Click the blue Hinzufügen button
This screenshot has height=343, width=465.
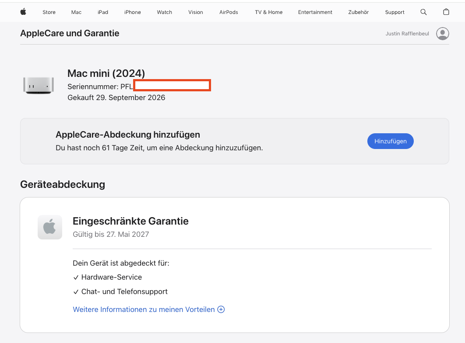(390, 141)
